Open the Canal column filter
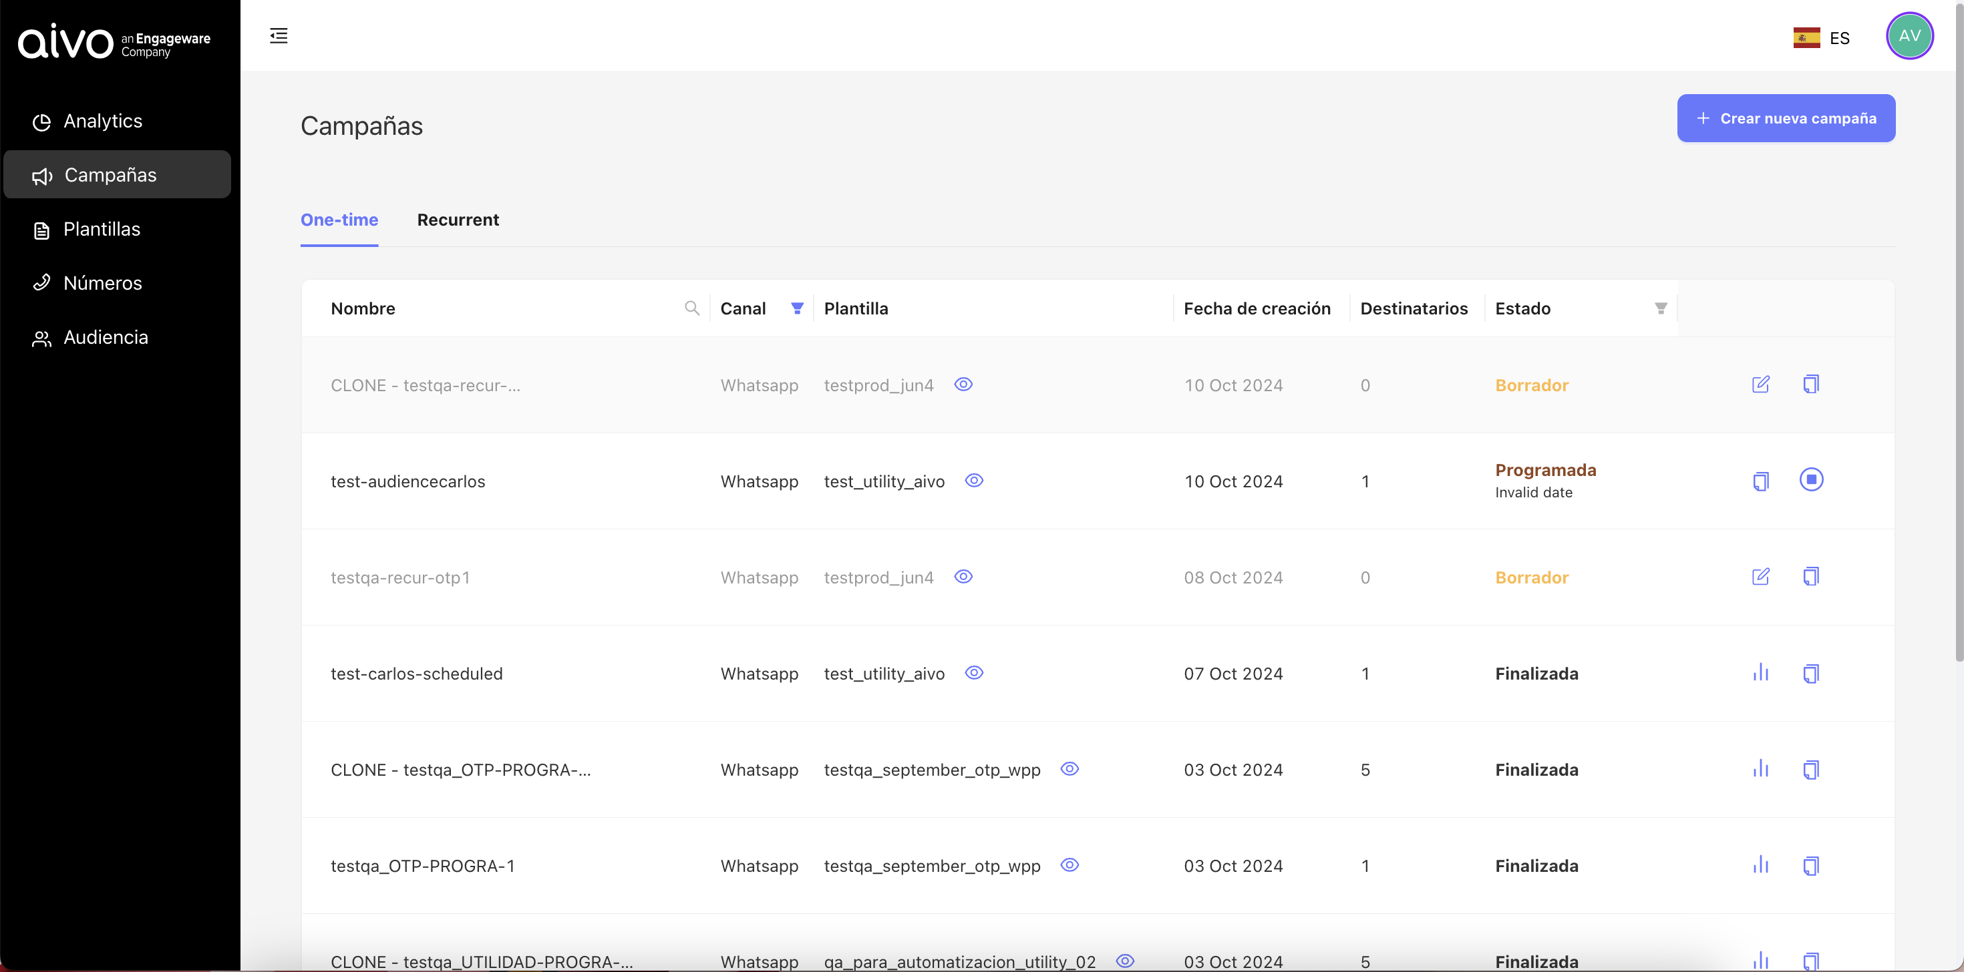 [797, 308]
